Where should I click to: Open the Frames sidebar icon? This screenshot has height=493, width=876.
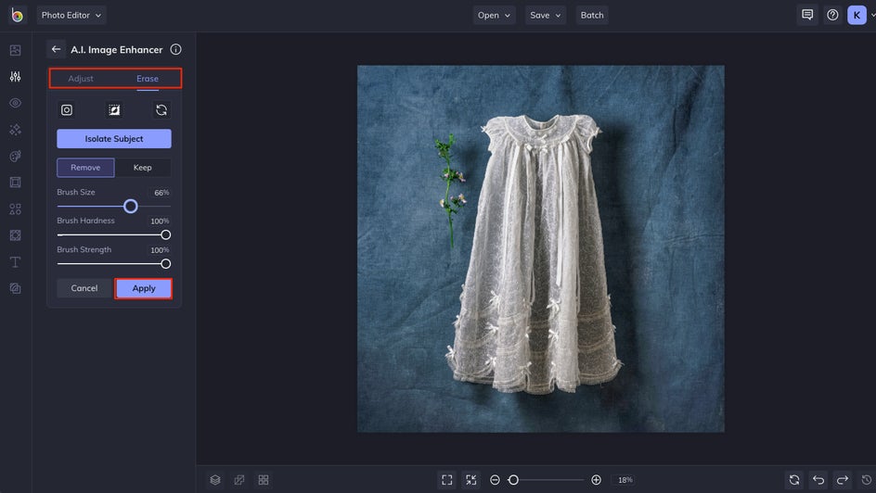coord(16,183)
